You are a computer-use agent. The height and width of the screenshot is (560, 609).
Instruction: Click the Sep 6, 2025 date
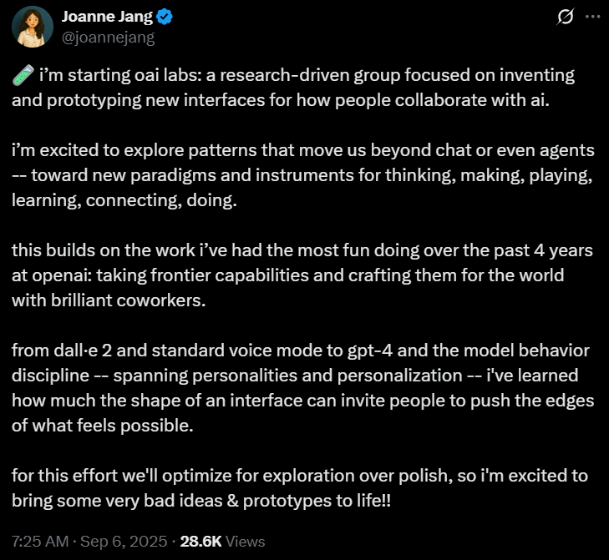pos(124,542)
